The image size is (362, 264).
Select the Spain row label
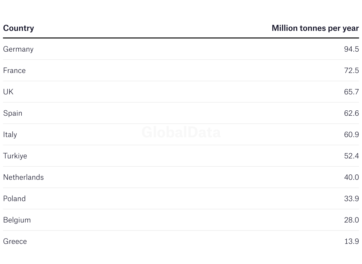[12, 113]
